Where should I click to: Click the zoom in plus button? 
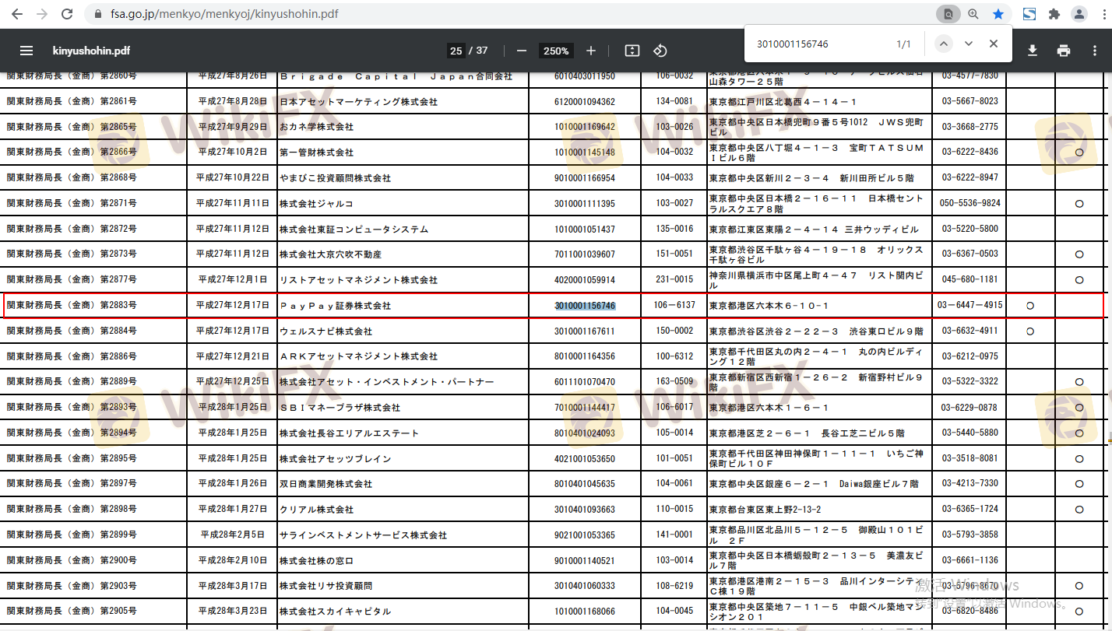[x=591, y=51]
